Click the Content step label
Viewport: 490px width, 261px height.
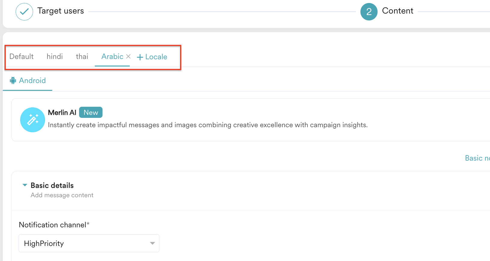tap(397, 11)
